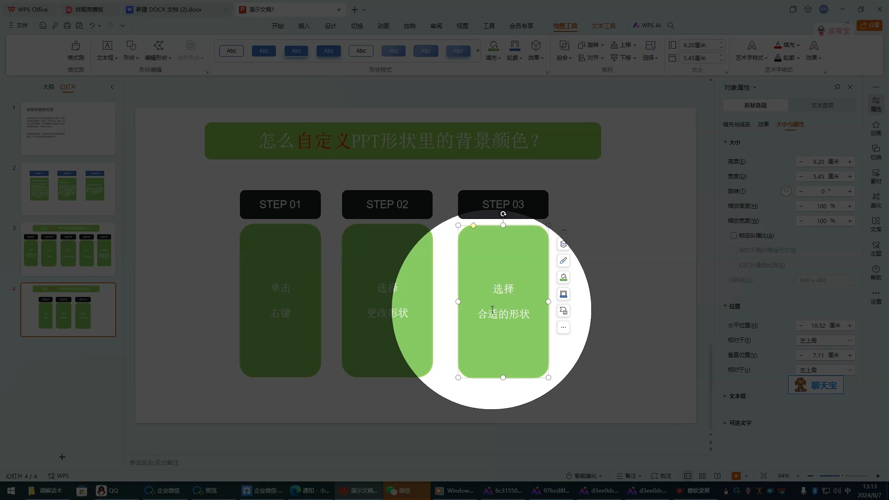The height and width of the screenshot is (500, 889).
Task: Pin the object properties panel
Action: (x=837, y=87)
